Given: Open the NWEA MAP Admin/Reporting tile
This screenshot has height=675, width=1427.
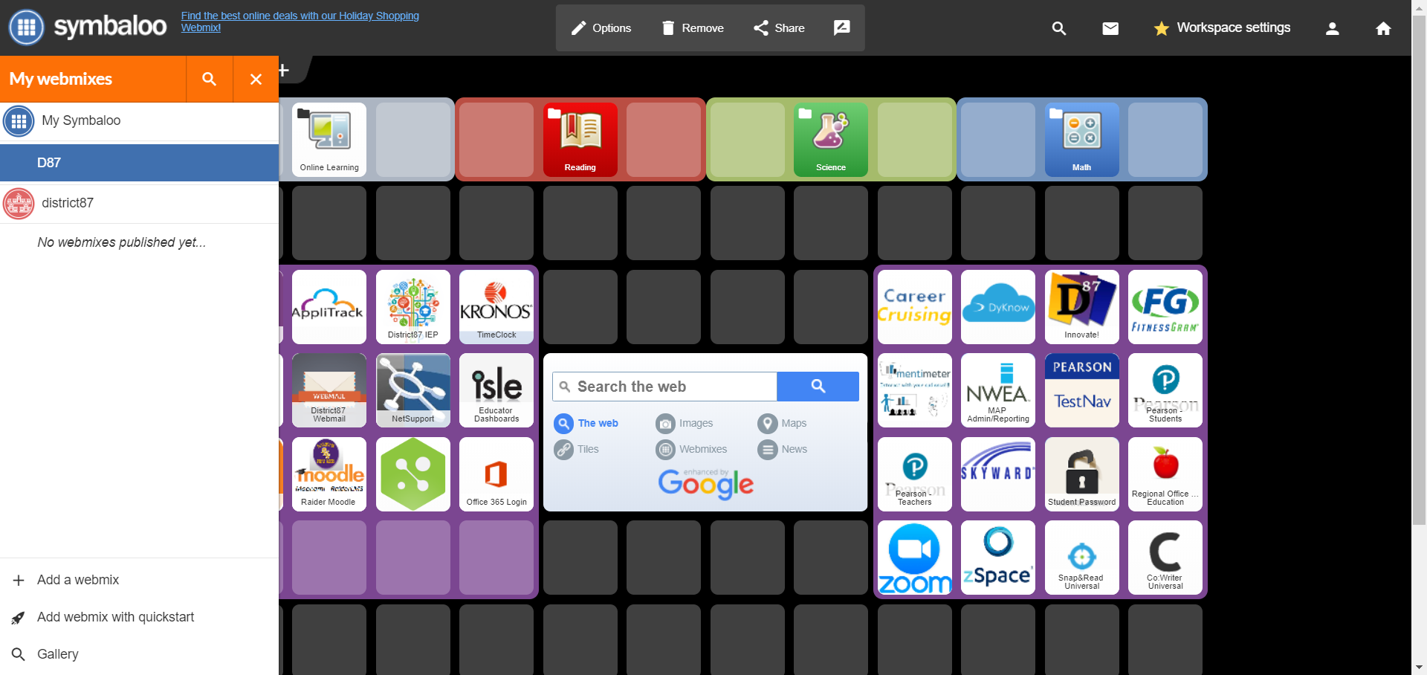Looking at the screenshot, I should coord(998,390).
